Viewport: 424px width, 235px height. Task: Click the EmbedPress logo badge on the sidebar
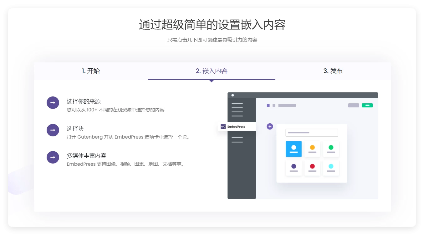pyautogui.click(x=237, y=126)
